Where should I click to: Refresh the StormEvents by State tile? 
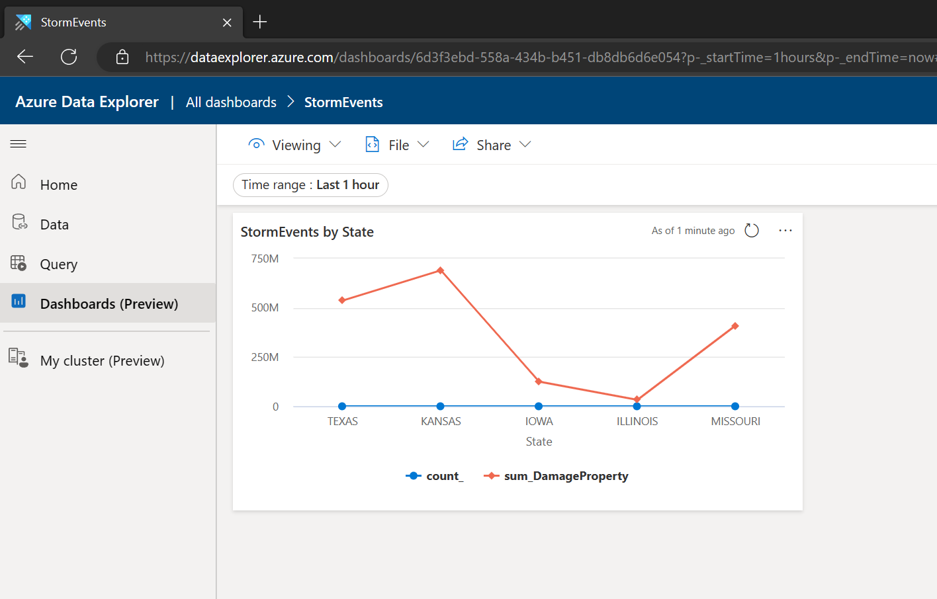(752, 231)
